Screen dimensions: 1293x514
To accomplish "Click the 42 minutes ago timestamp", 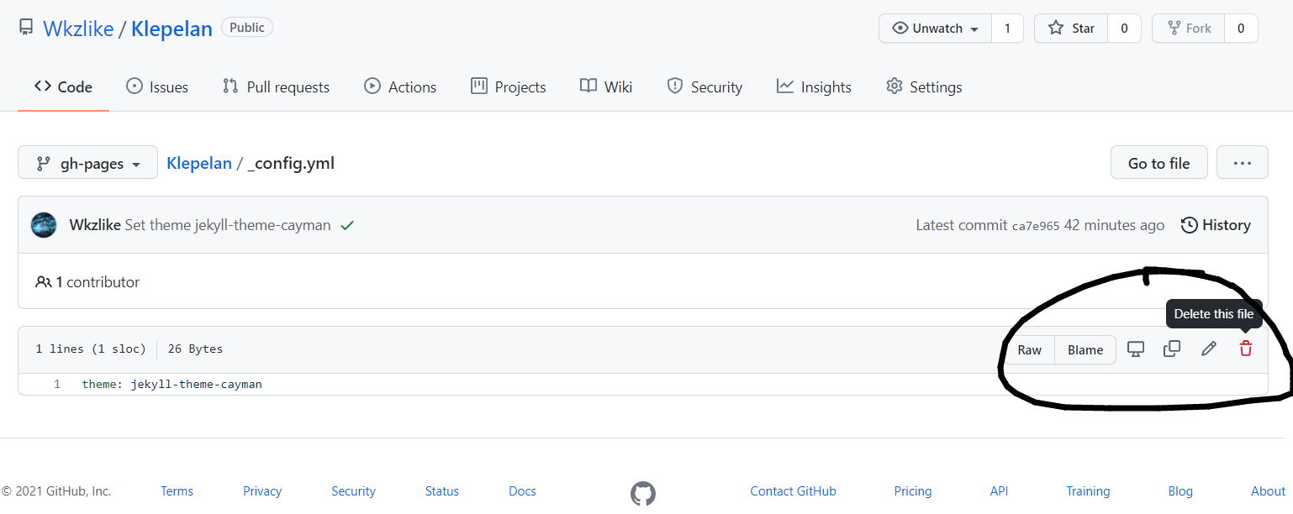I will [x=1114, y=225].
